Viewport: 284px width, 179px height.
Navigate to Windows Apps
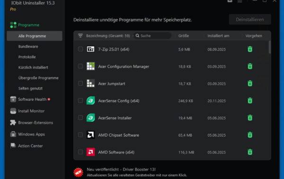[x=31, y=134]
